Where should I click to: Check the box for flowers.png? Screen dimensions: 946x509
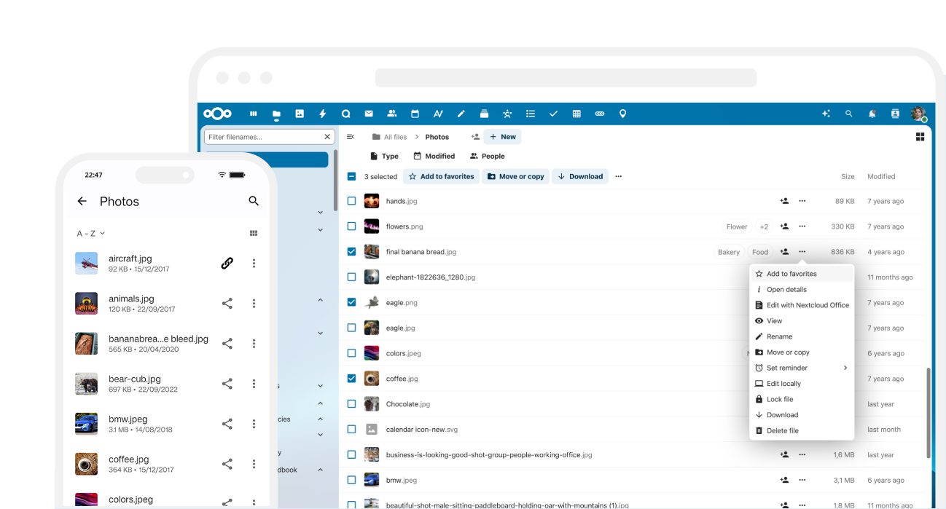point(351,226)
